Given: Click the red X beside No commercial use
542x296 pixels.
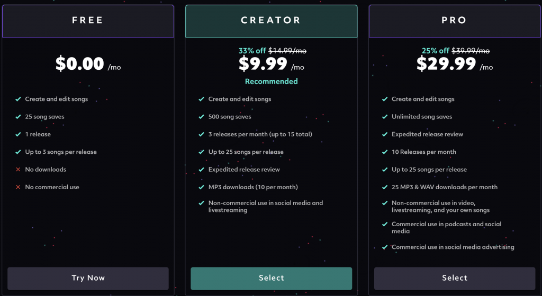Looking at the screenshot, I should pyautogui.click(x=18, y=187).
